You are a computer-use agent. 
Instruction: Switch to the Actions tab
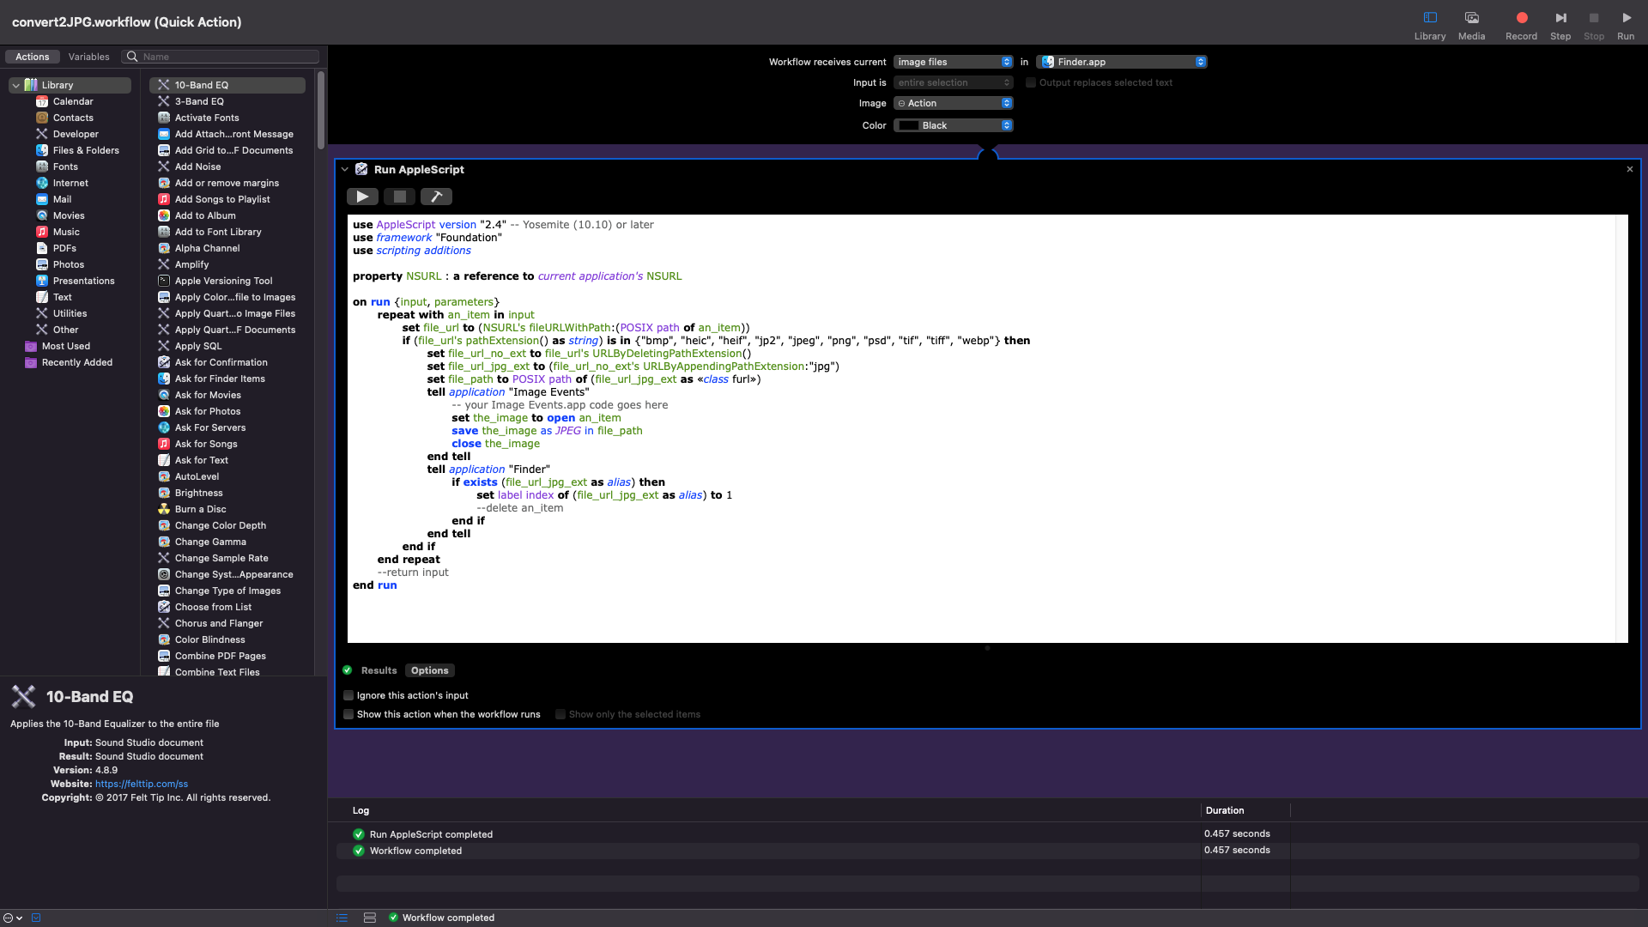[x=33, y=57]
